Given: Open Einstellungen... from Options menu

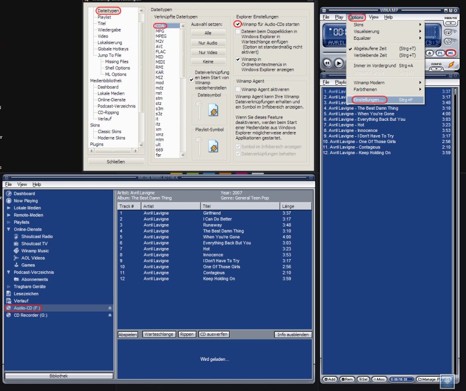Looking at the screenshot, I should pyautogui.click(x=386, y=100).
